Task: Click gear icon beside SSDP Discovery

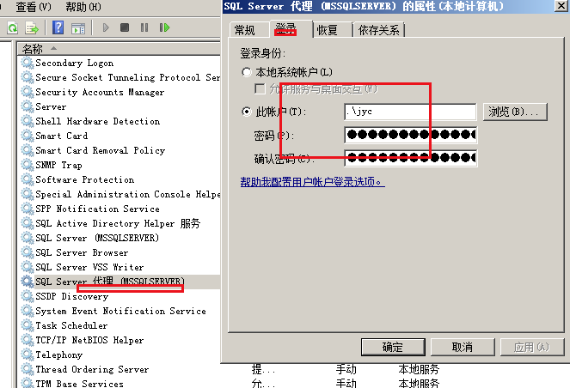Action: (x=28, y=296)
